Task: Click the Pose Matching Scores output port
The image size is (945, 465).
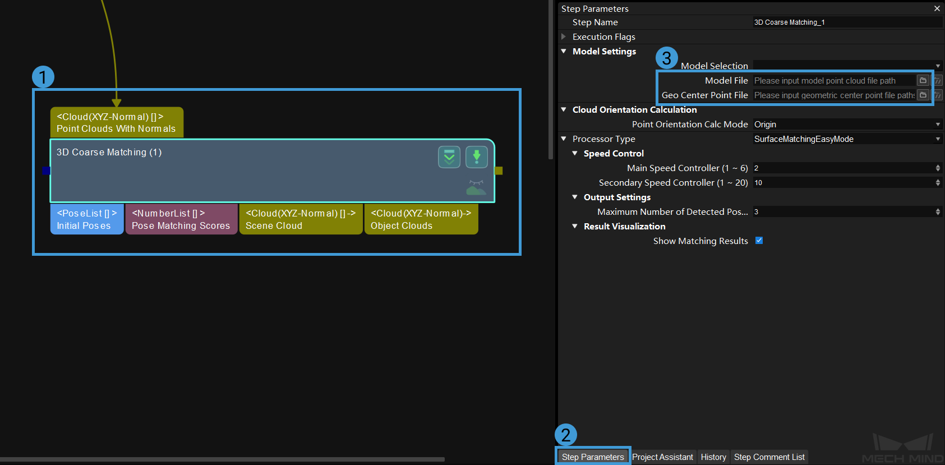Action: click(x=181, y=219)
